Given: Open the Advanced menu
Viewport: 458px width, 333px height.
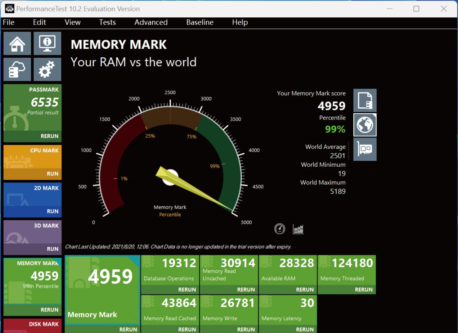Looking at the screenshot, I should coord(151,22).
